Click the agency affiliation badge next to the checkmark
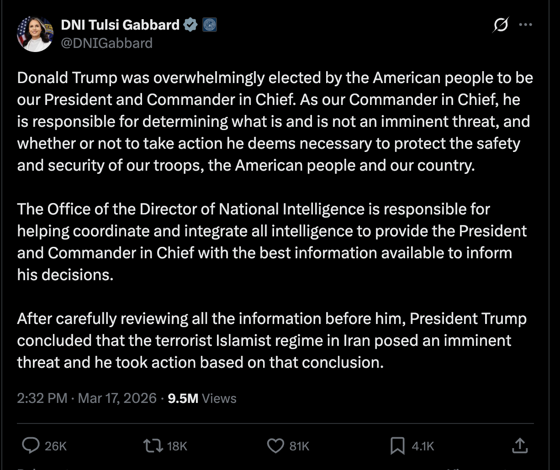The image size is (560, 470). tap(209, 25)
